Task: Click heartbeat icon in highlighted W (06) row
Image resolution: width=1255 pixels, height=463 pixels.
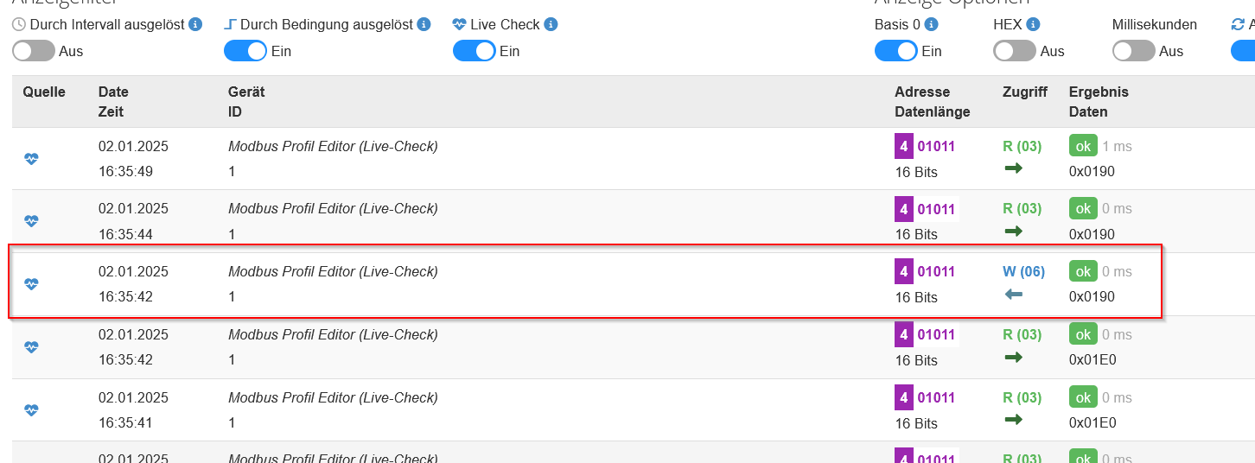Action: point(31,283)
